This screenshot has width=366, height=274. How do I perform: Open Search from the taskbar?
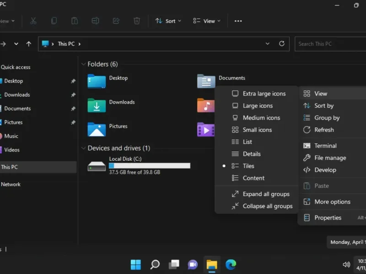coord(155,264)
